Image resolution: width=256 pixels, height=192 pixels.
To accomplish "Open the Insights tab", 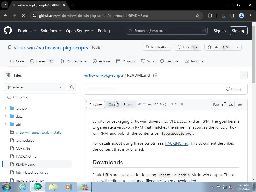I will (194, 61).
